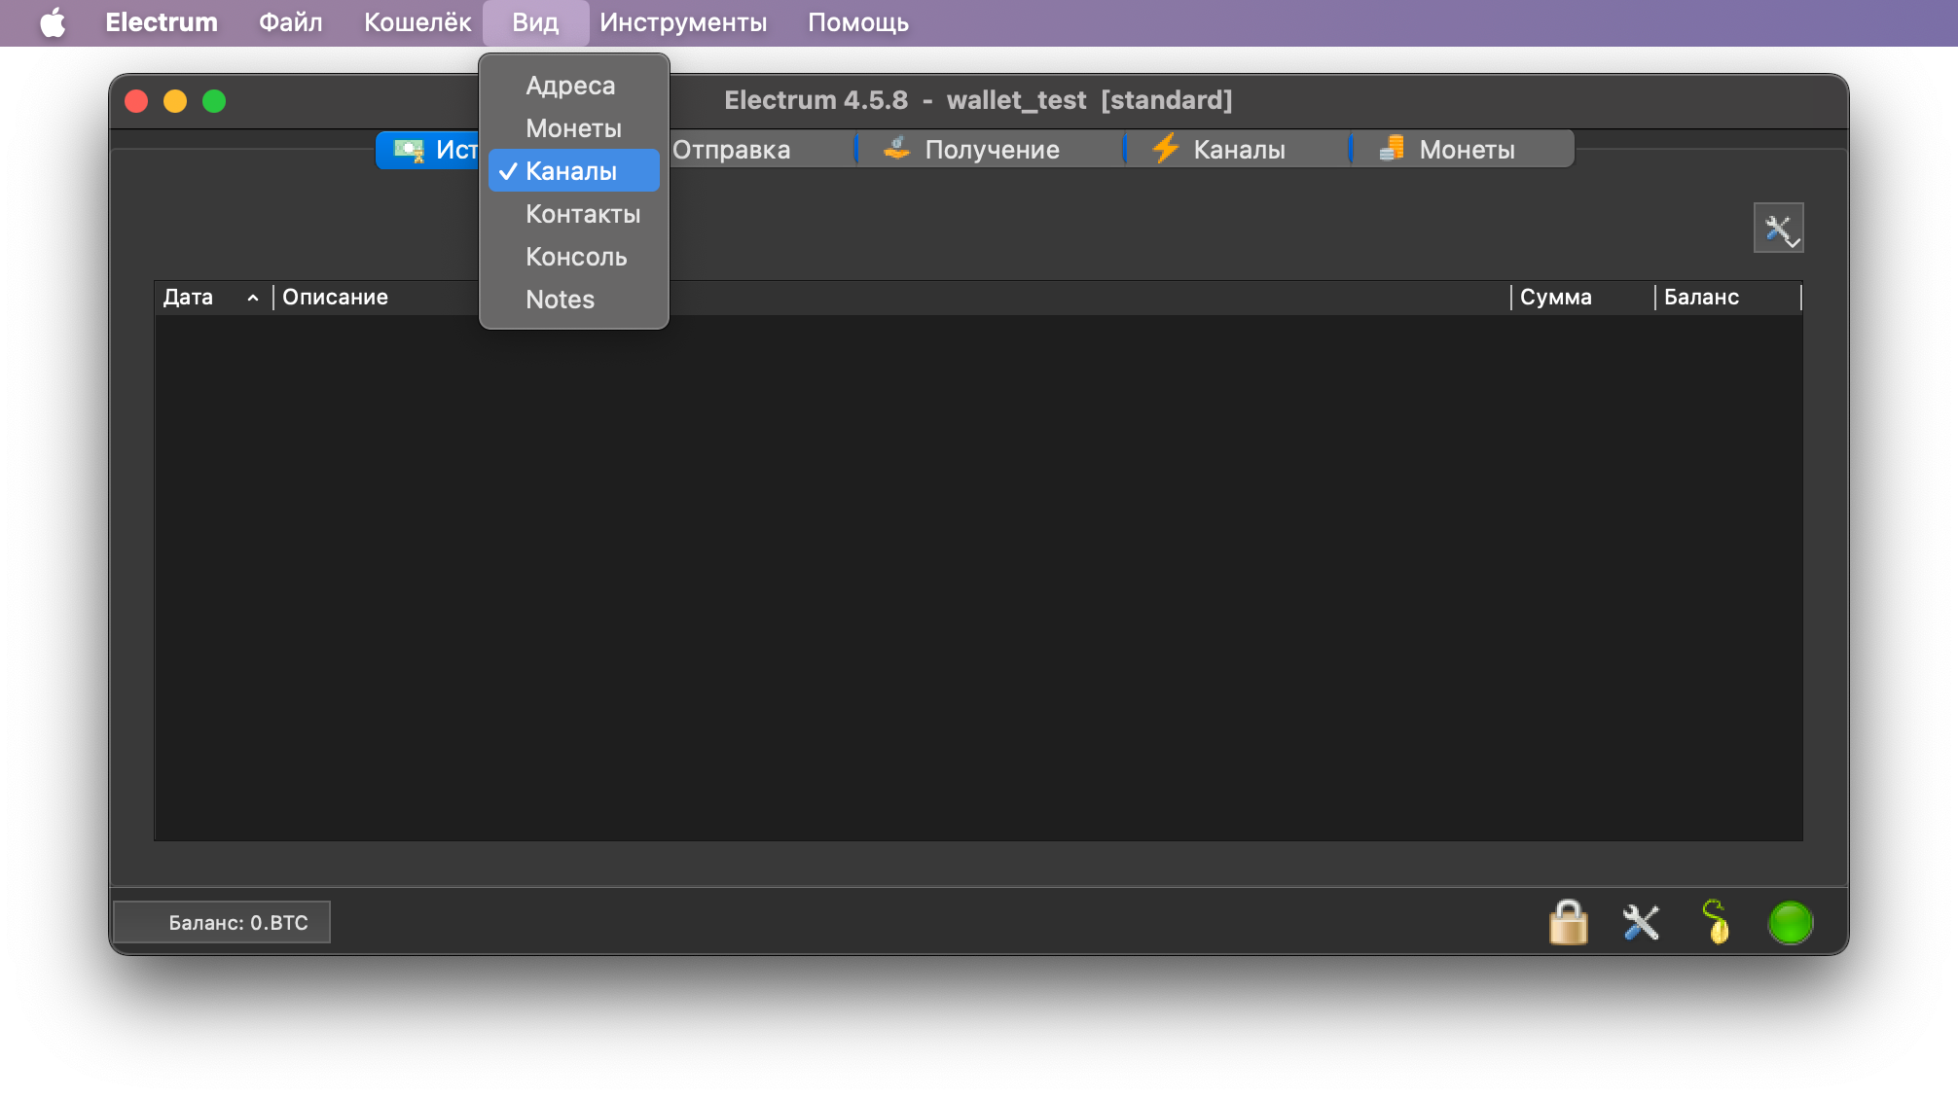1958x1099 pixels.
Task: Open history toolbar tools dropdown
Action: [x=1779, y=229]
